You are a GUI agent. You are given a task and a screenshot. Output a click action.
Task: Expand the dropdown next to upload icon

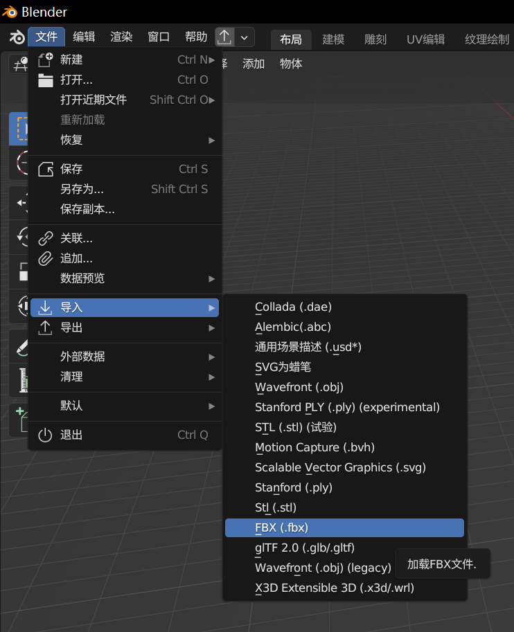(x=245, y=37)
